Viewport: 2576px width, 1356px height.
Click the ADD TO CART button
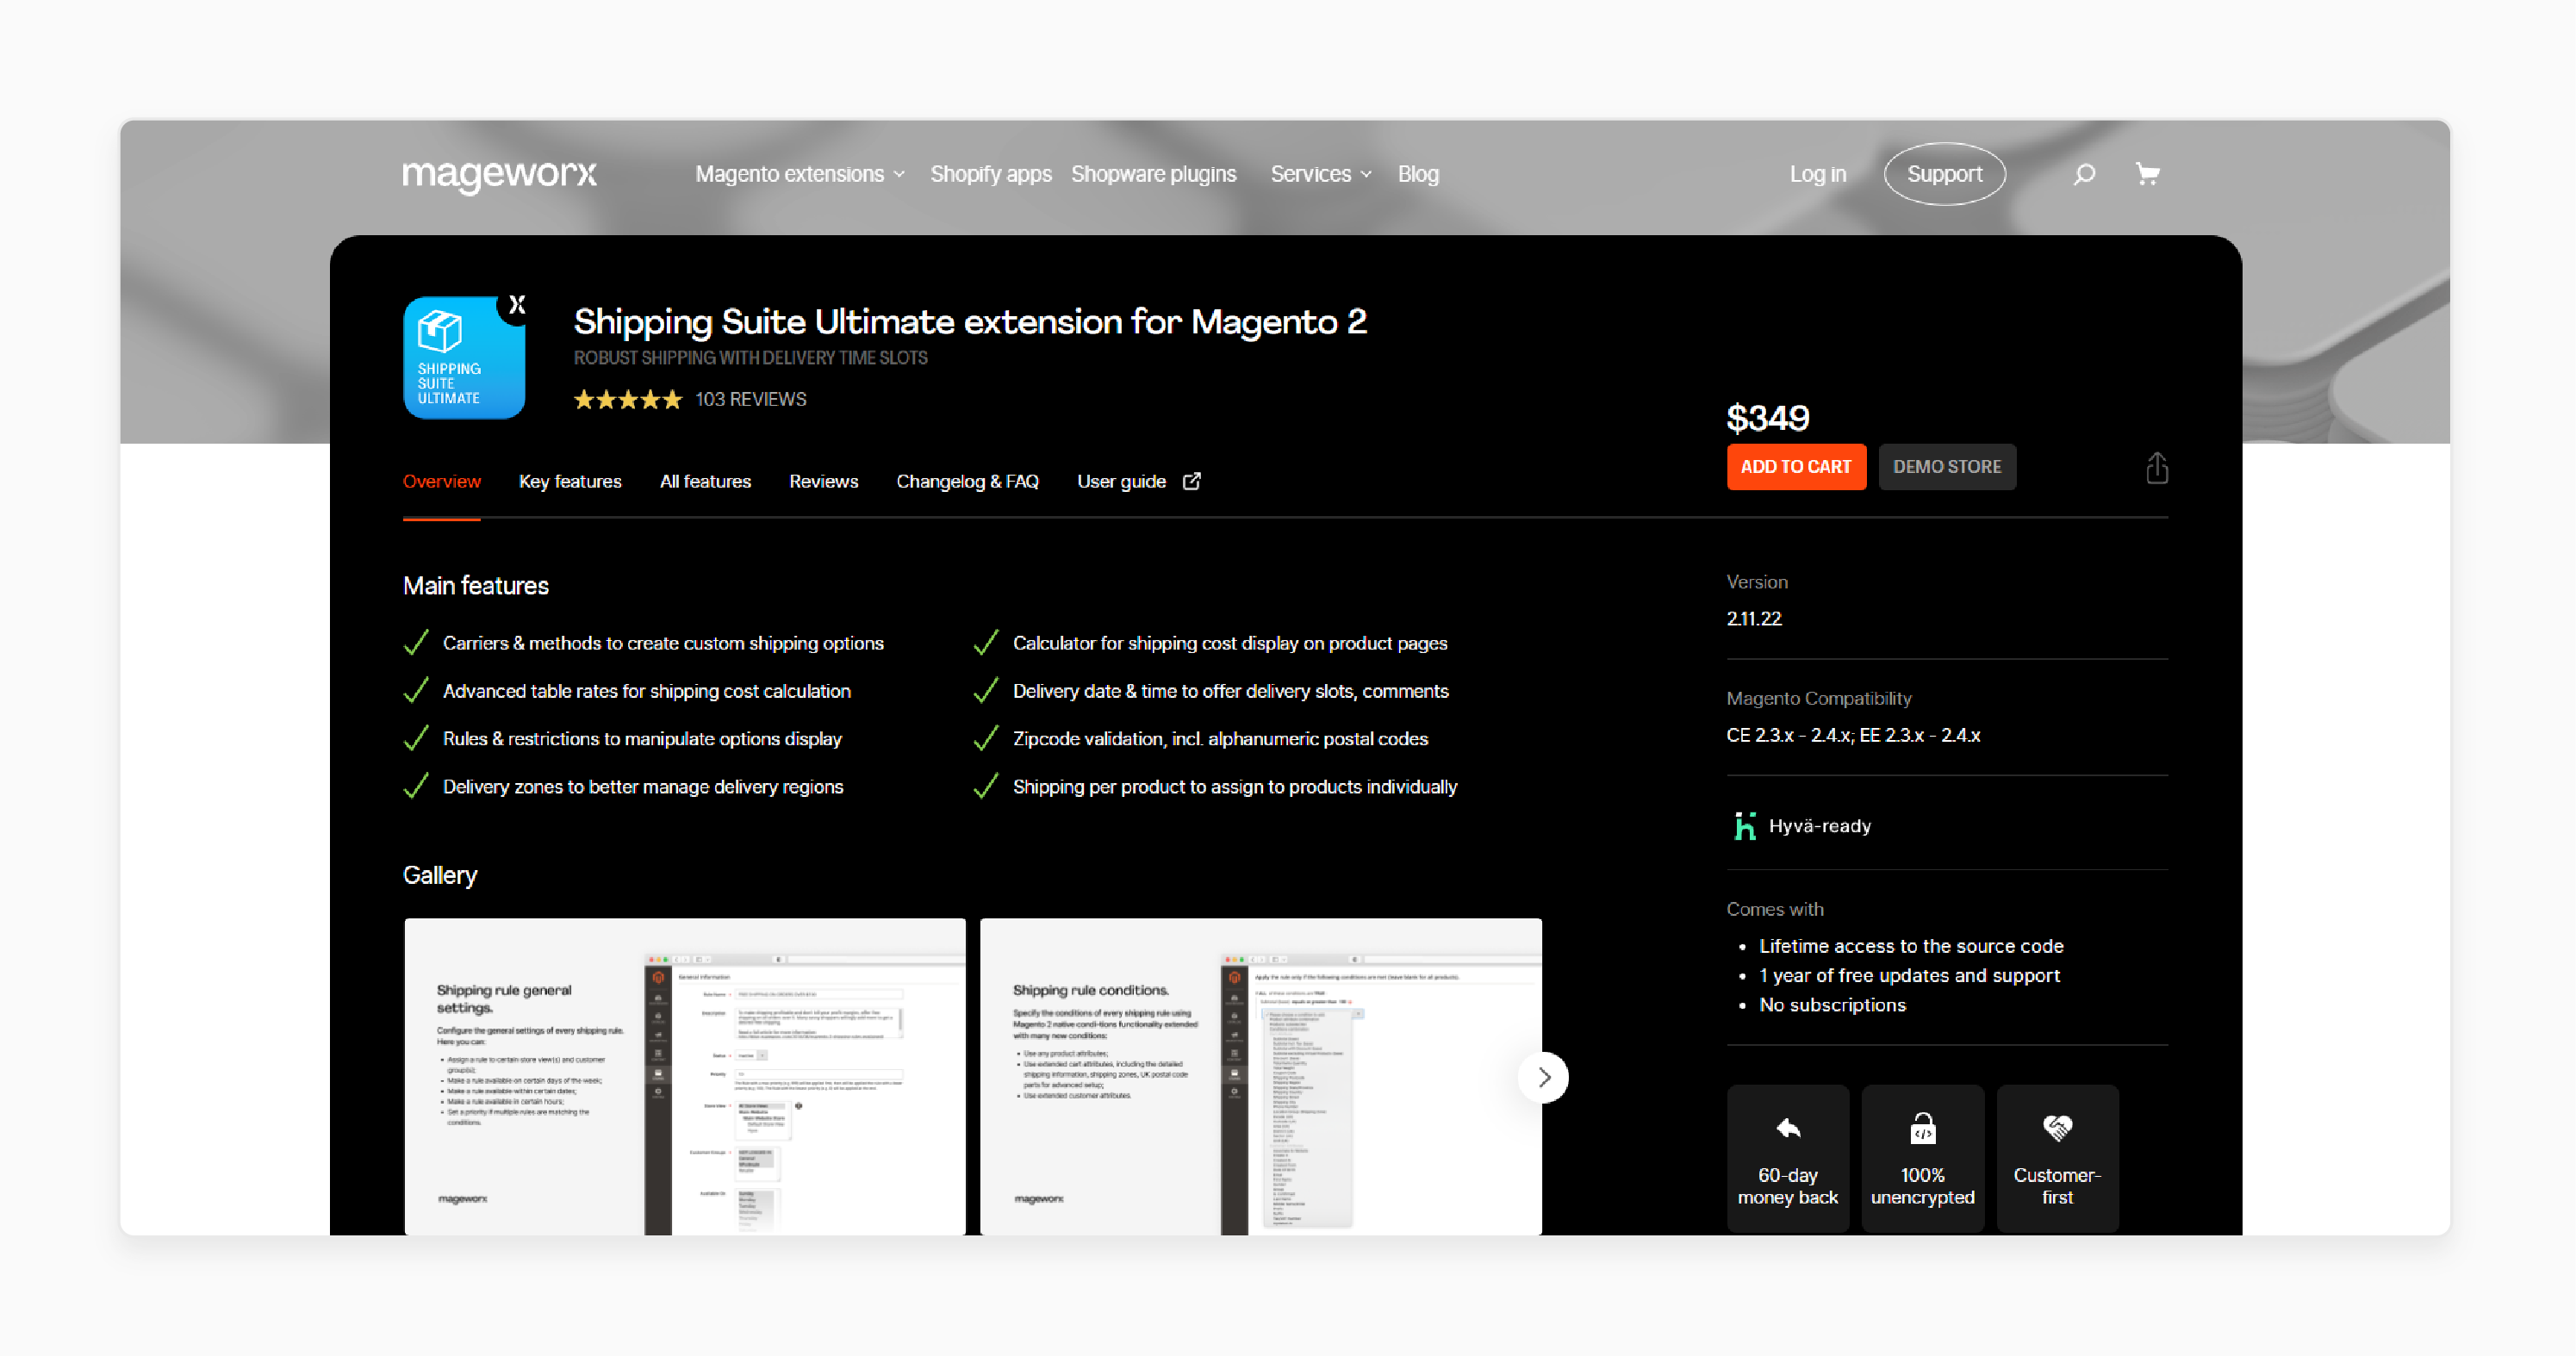pos(1795,467)
